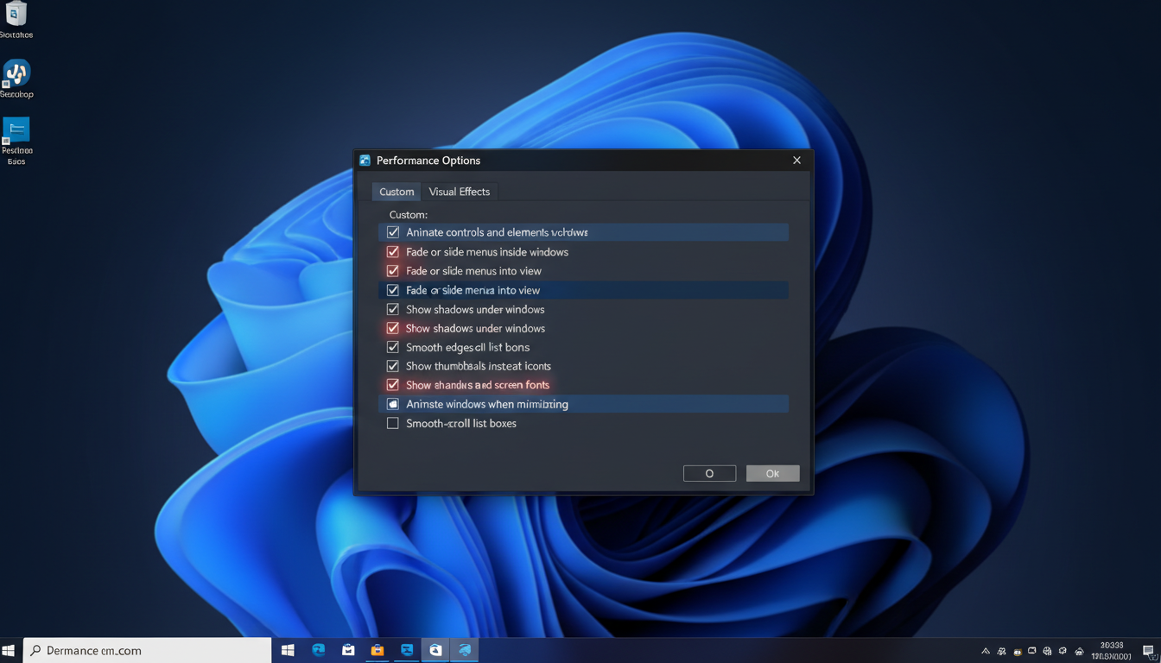Open the Setup desktop shortcut
Image resolution: width=1161 pixels, height=663 pixels.
16,73
